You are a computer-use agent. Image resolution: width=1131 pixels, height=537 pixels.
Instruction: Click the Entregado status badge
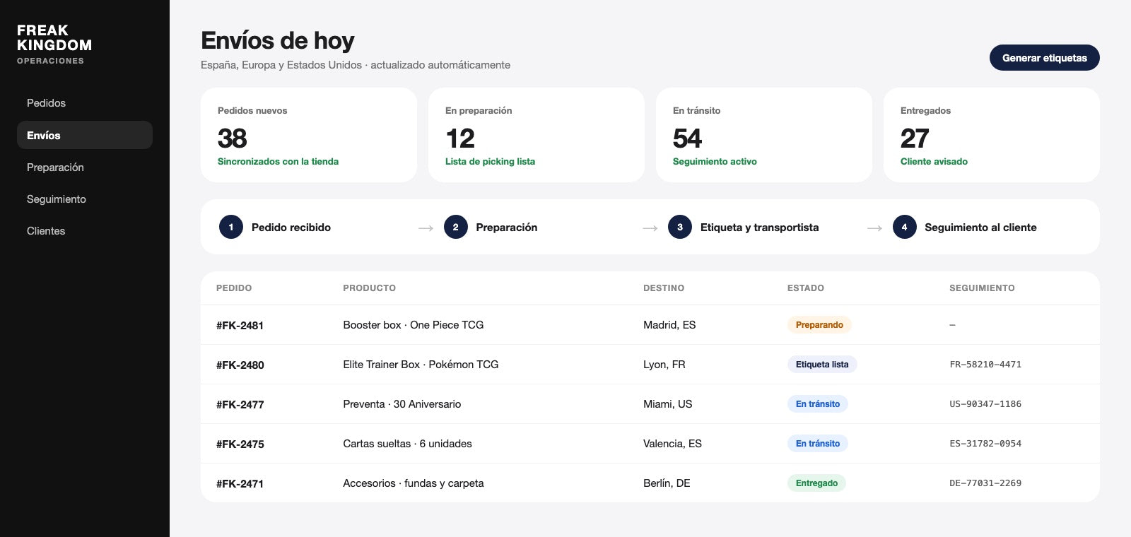click(816, 483)
